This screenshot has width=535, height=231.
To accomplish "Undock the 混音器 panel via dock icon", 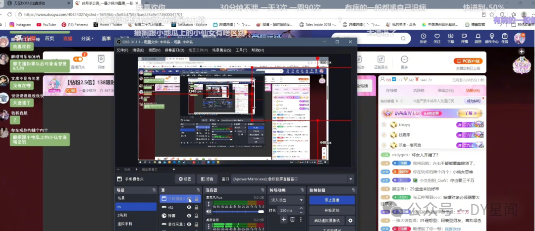I will tap(264, 190).
